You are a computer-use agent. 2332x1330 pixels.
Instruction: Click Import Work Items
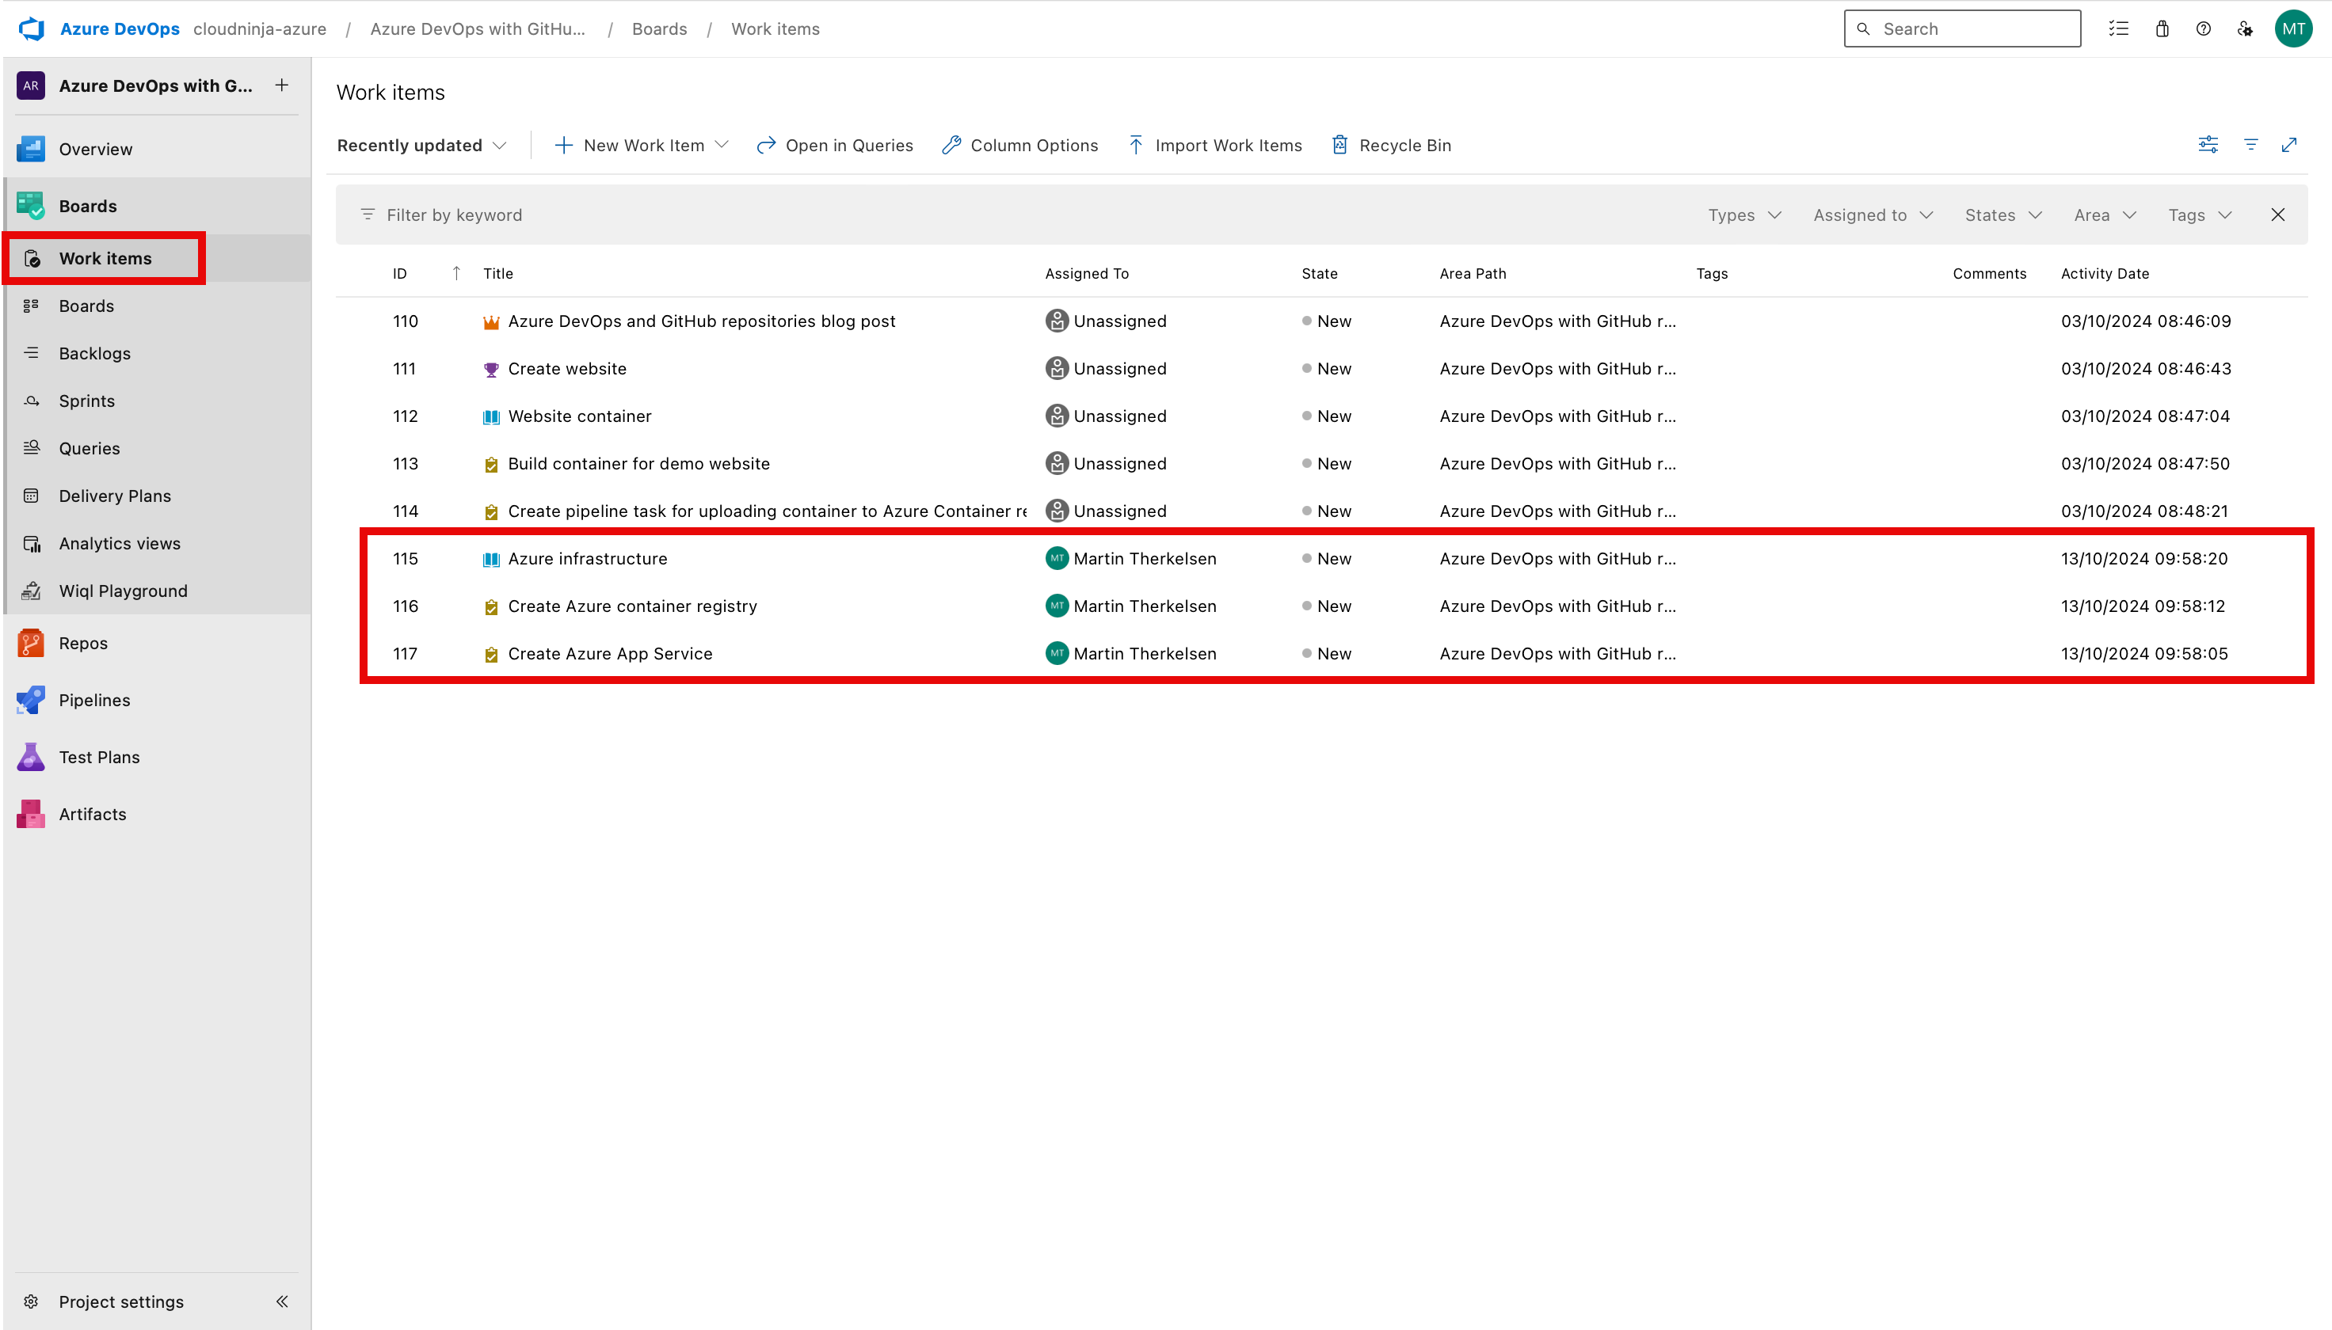click(x=1214, y=145)
